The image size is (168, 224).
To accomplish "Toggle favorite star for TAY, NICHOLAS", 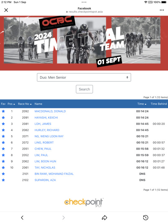I will 3,167.
